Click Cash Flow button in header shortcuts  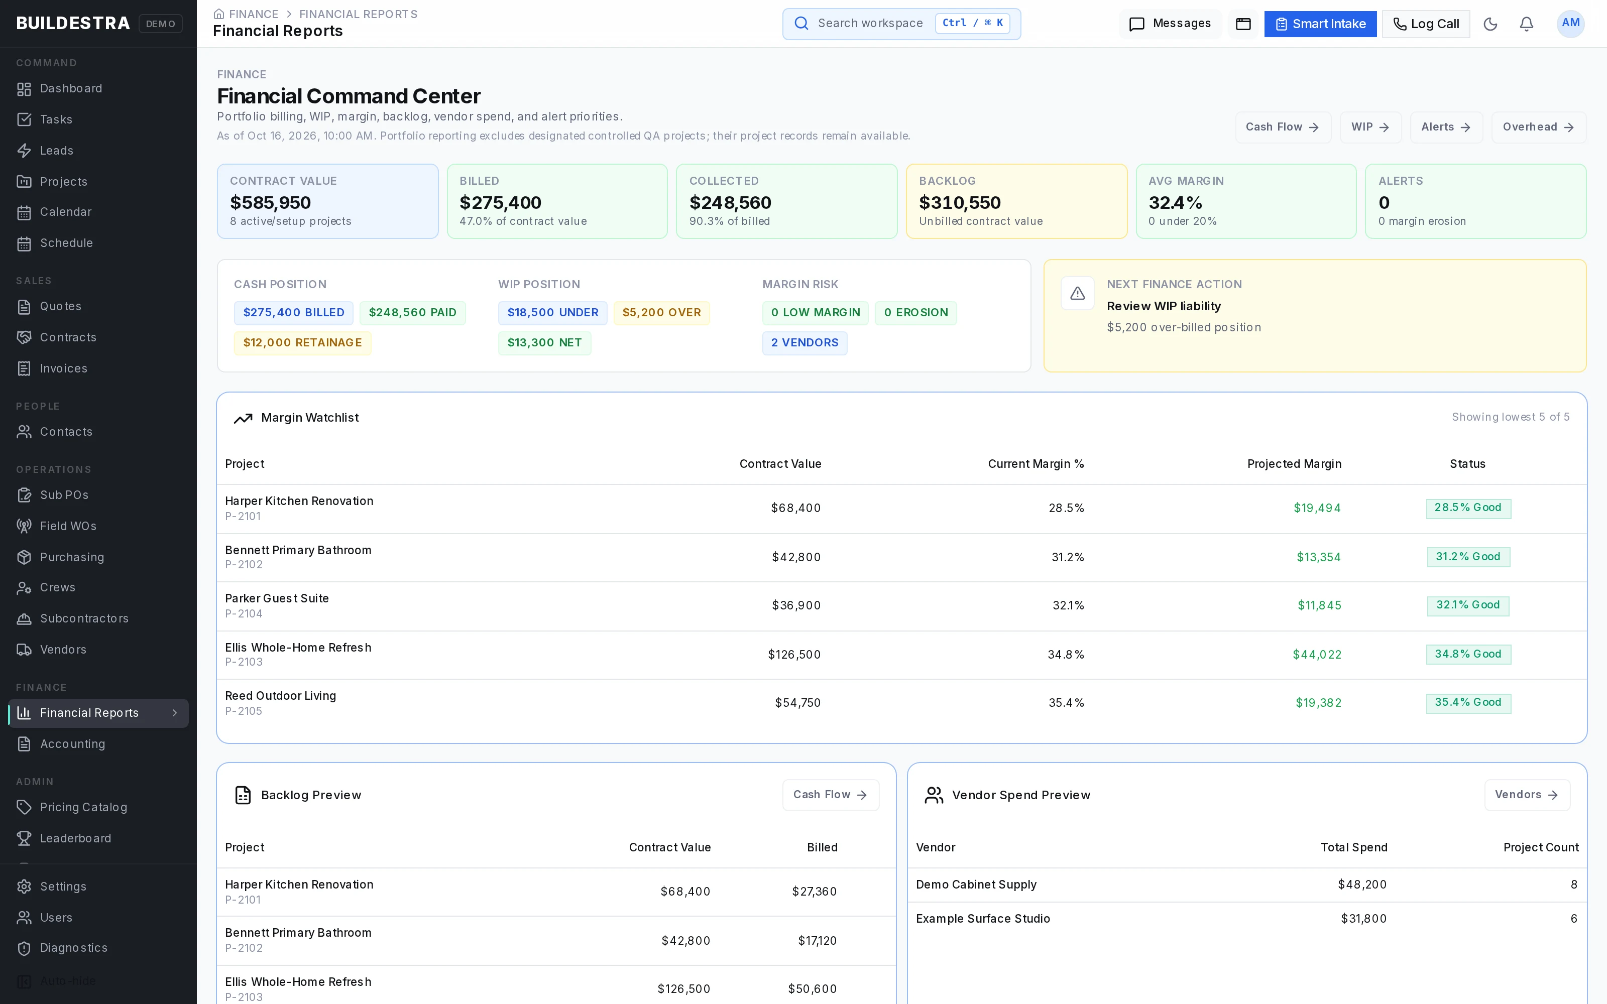[1282, 127]
